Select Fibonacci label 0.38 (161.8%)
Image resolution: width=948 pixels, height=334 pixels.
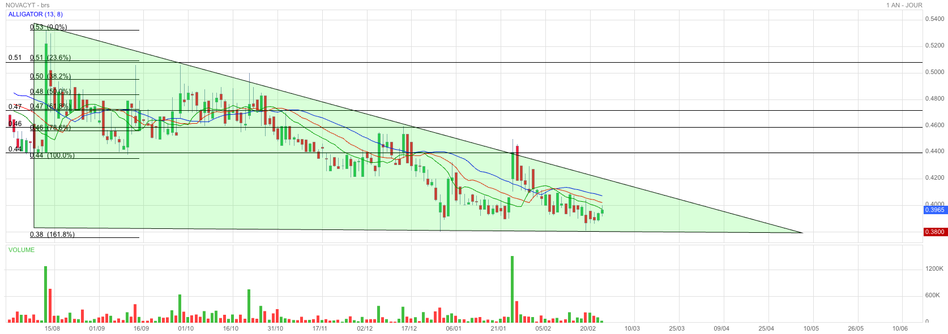[52, 234]
